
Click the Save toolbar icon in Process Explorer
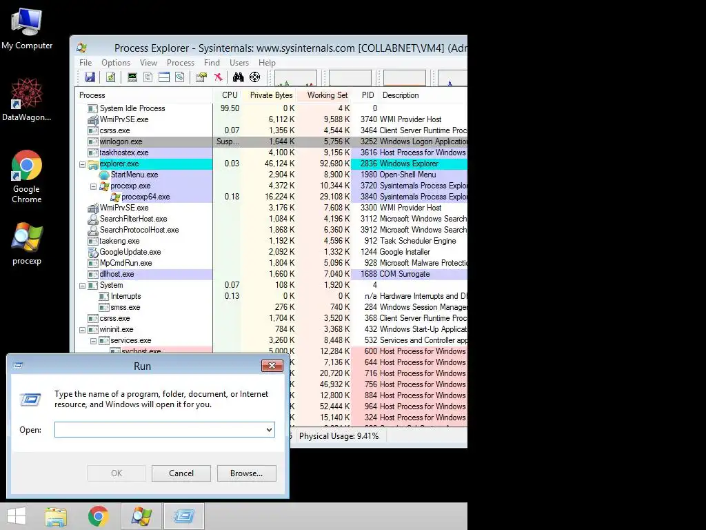tap(90, 77)
